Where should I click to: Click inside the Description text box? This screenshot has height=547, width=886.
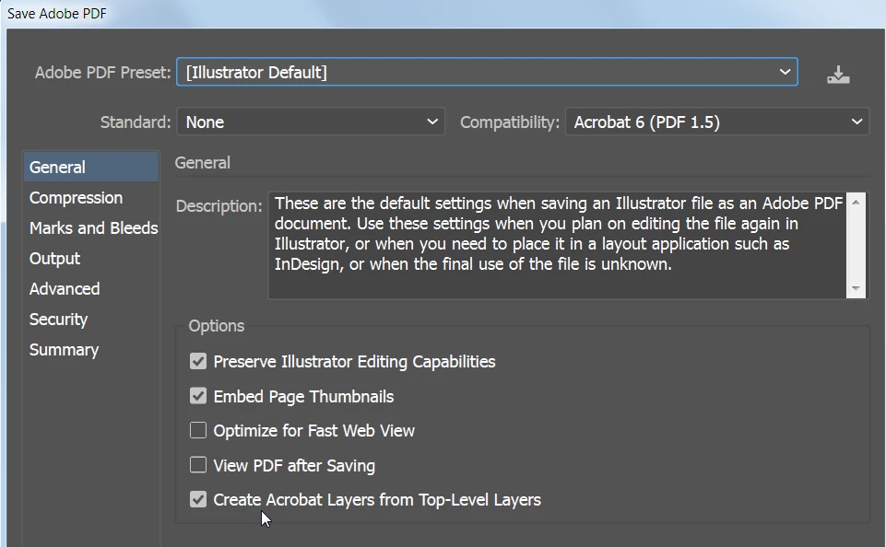pyautogui.click(x=557, y=246)
